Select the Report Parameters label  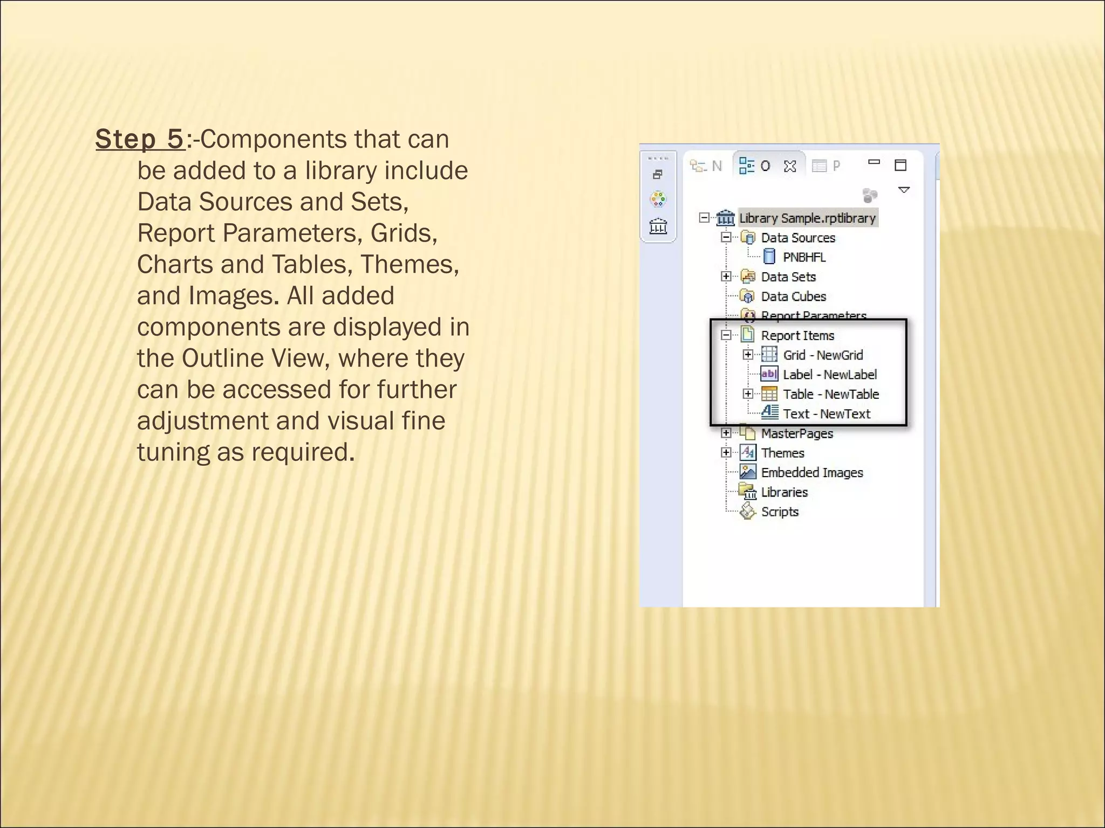(x=814, y=315)
